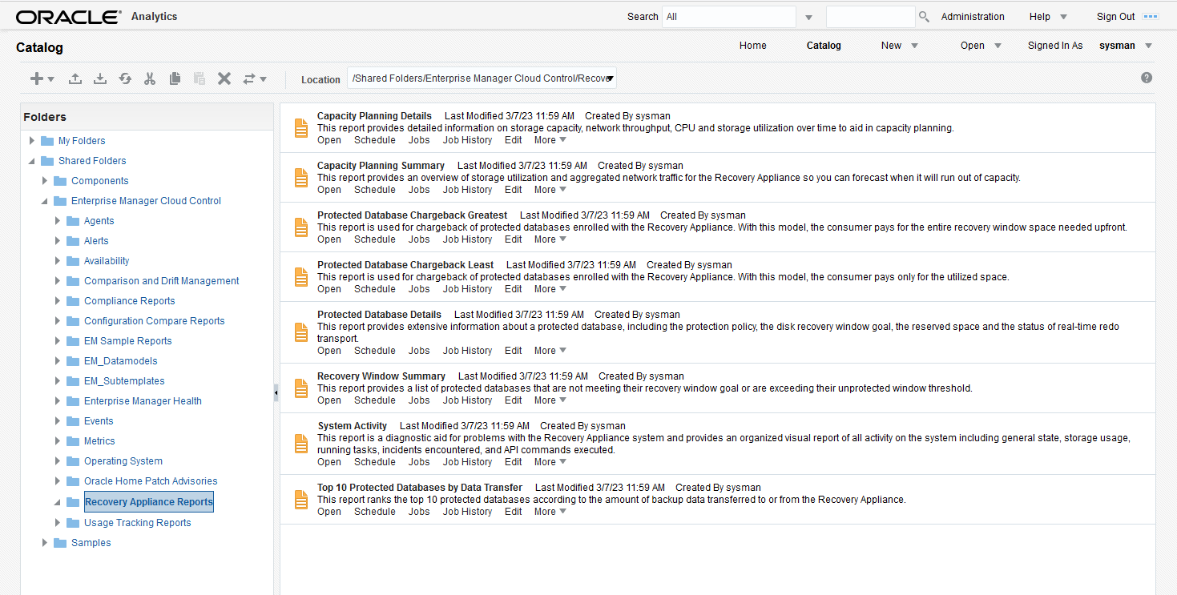
Task: Collapse the Enterprise Manager Cloud Control folder
Action: tap(45, 201)
